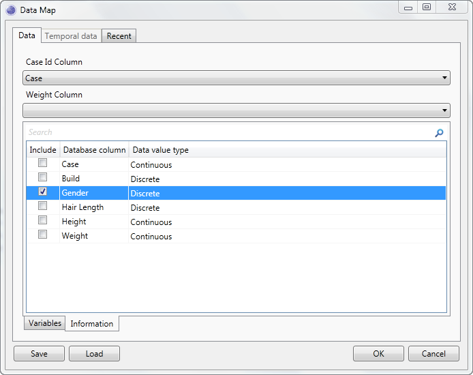Expand the Weight Column dropdown
Image resolution: width=473 pixels, height=375 pixels.
pyautogui.click(x=236, y=110)
